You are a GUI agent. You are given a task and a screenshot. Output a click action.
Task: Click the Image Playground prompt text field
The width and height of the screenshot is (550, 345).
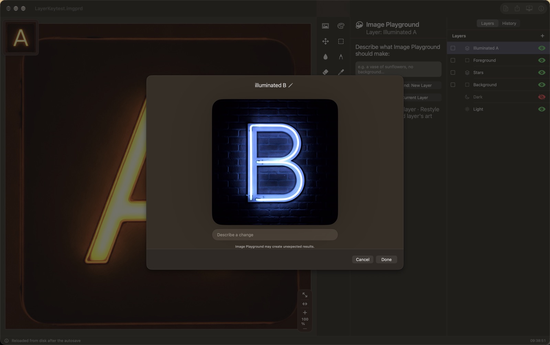(398, 69)
